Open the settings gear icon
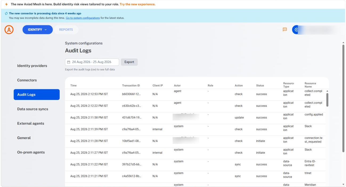Viewport: 346px width, 187px height. click(296, 30)
